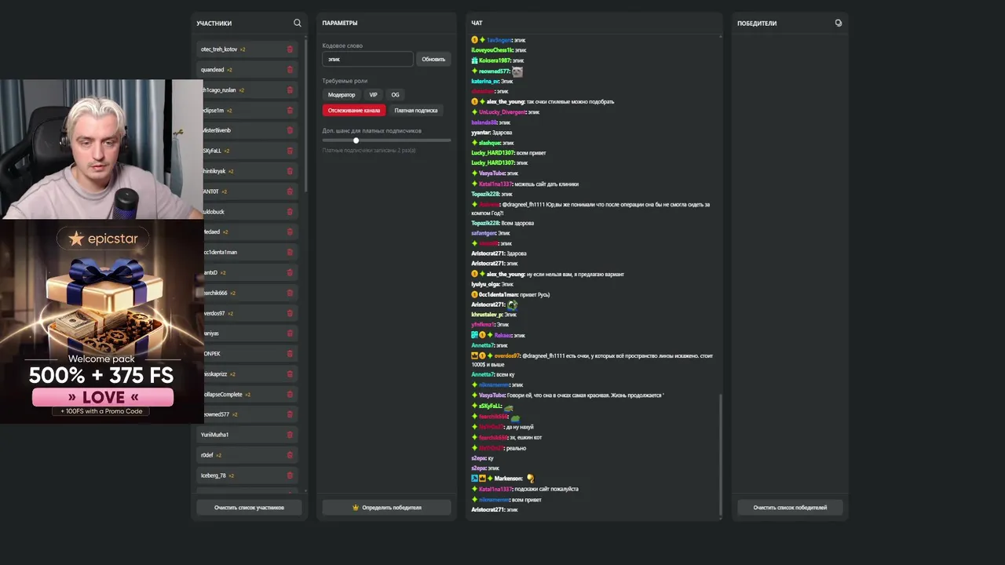Select the r0def participant name
1005x565 pixels.
click(207, 455)
